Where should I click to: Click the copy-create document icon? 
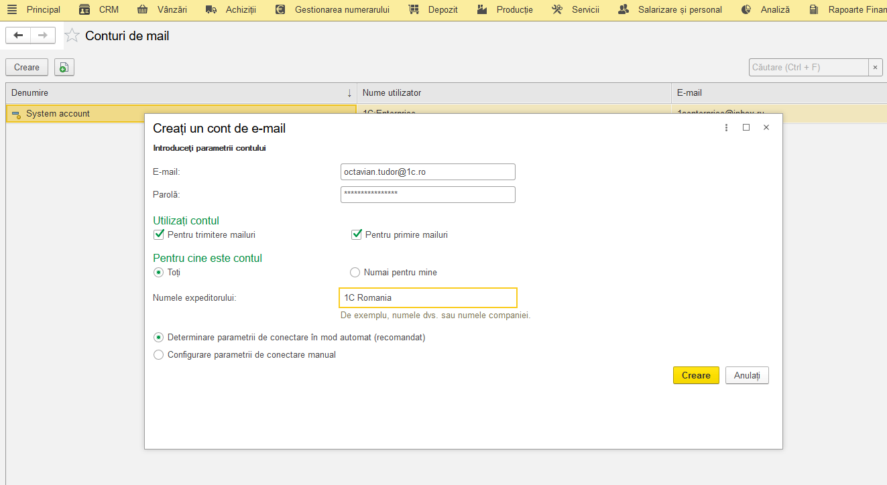coord(64,67)
